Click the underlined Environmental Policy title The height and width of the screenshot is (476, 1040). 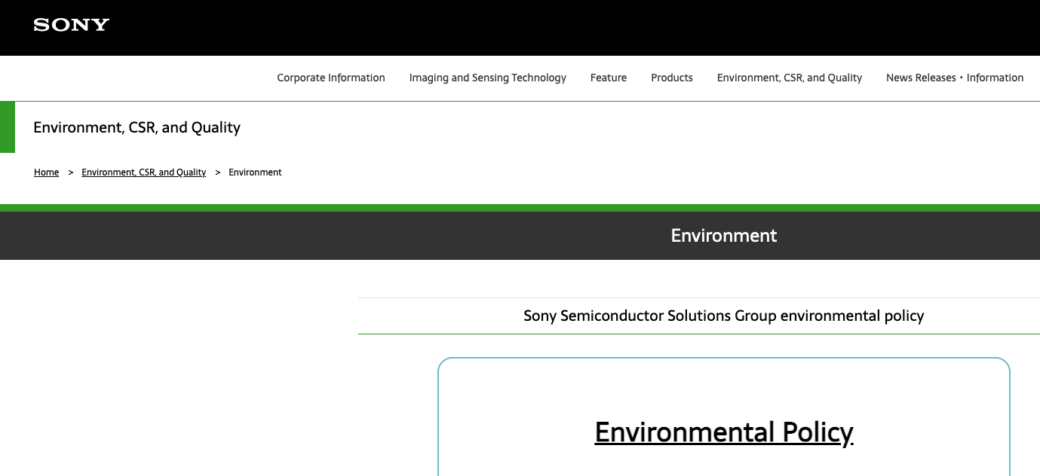pos(724,432)
